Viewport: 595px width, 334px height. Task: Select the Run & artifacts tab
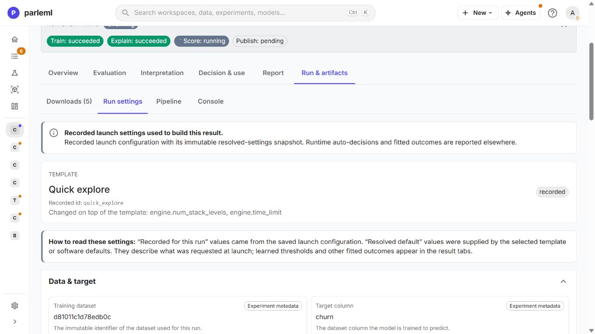(325, 73)
